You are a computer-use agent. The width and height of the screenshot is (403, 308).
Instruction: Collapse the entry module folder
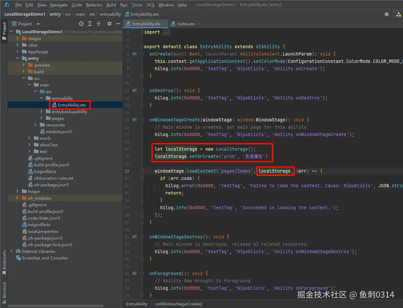(x=18, y=58)
